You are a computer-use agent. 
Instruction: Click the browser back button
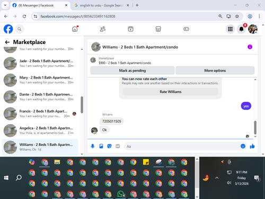coord(6,16)
